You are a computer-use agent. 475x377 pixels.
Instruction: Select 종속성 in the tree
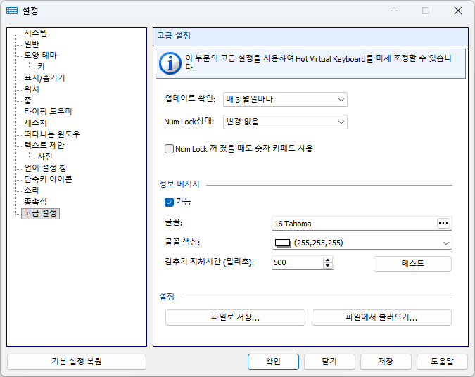(x=35, y=202)
